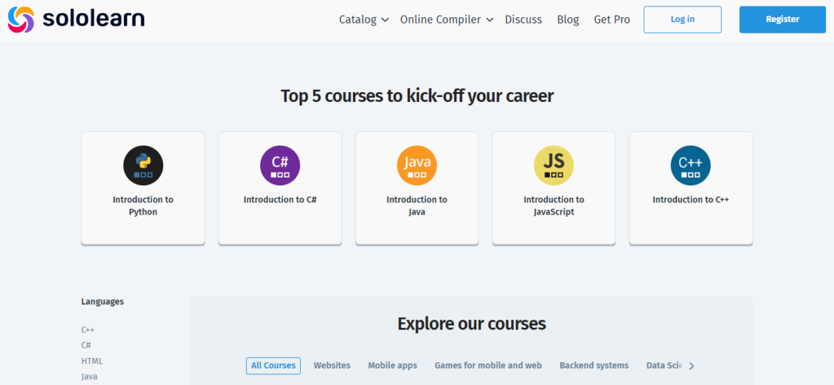The image size is (834, 385).
Task: Click the sololearn wordmark text
Action: point(93,19)
